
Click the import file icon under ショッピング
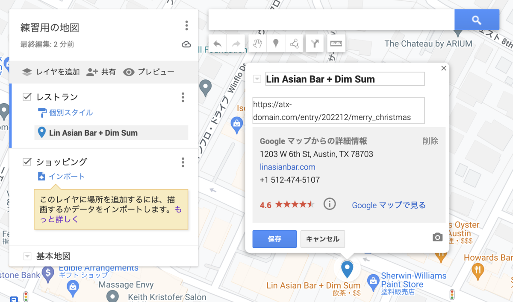click(41, 176)
